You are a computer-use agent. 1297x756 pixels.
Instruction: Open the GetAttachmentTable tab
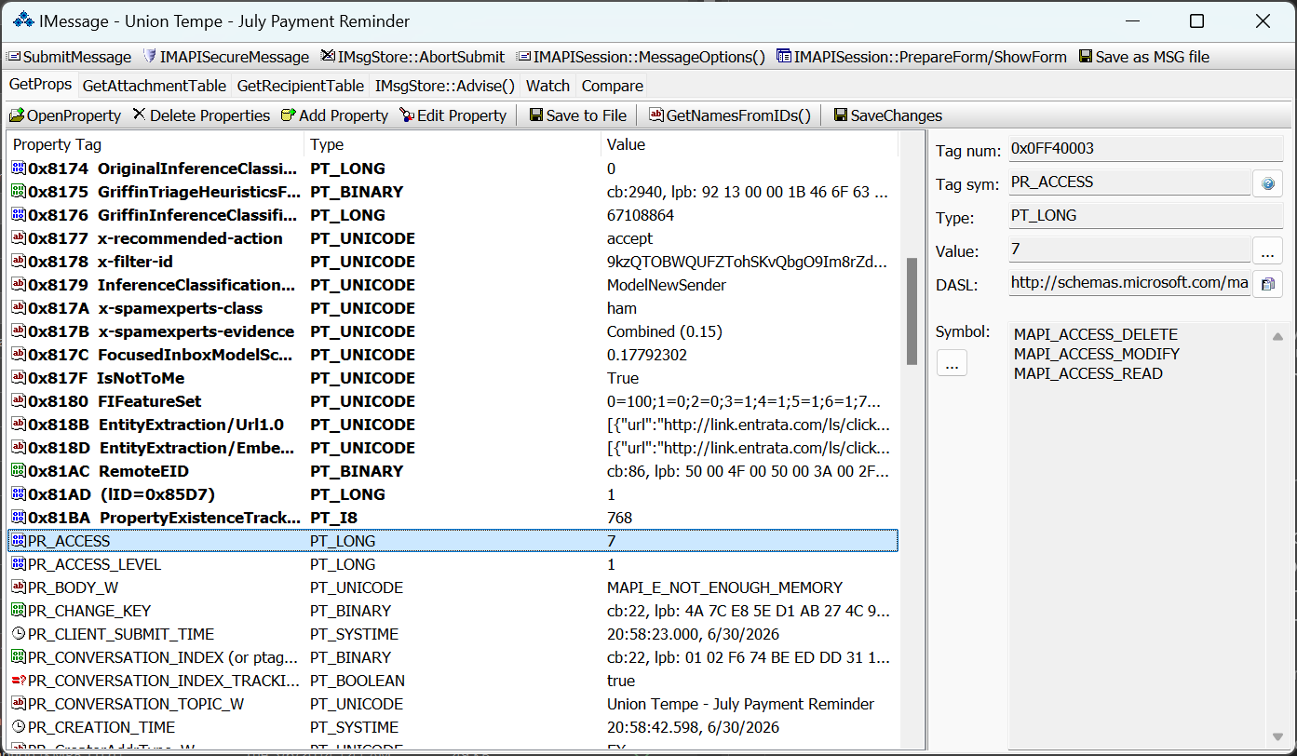tap(155, 86)
